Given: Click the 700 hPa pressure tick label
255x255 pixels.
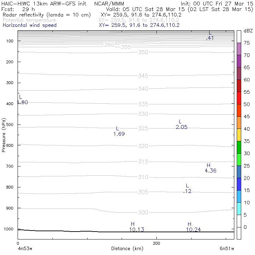Looking at the screenshot, I should [10, 166].
